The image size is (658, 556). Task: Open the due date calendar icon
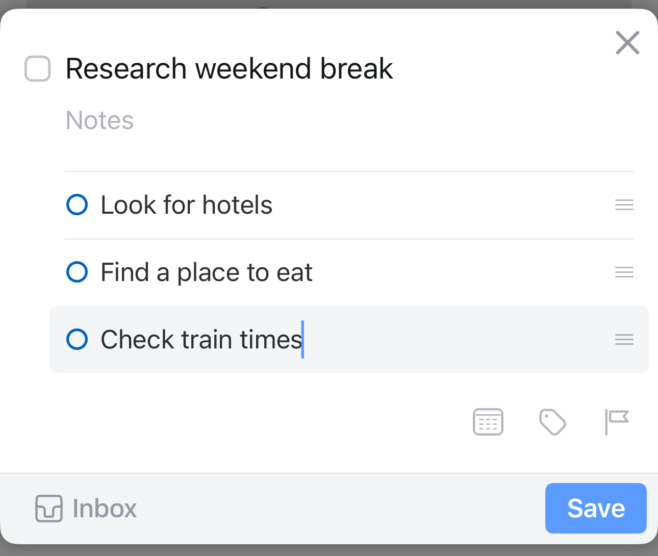point(488,422)
